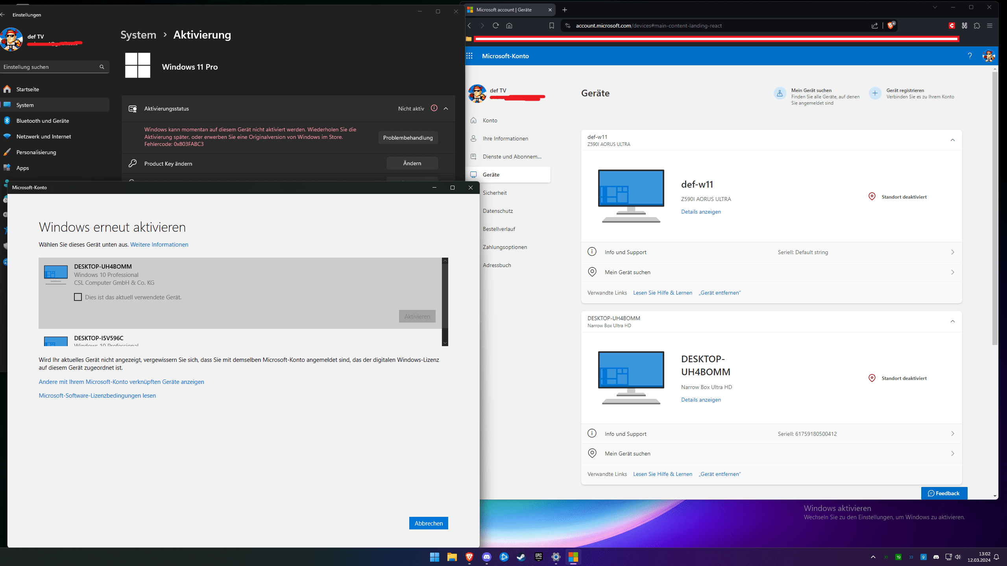Click the Settings gear in the taskbar
This screenshot has height=566, width=1007.
coord(556,557)
